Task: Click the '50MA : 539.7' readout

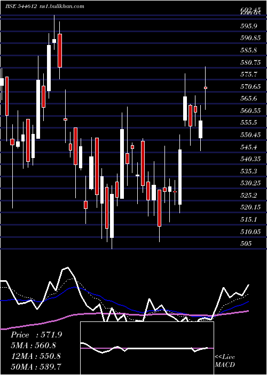Action: tap(36, 366)
